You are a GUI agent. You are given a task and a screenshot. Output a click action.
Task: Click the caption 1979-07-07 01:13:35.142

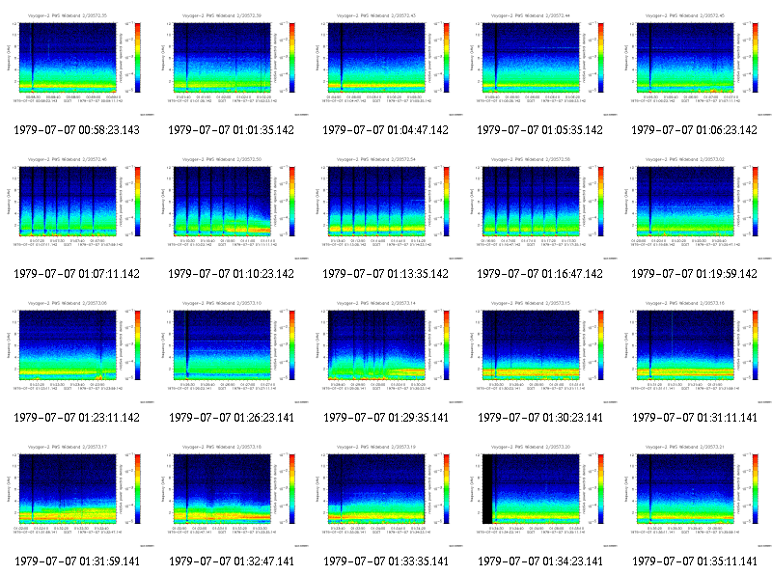click(385, 274)
